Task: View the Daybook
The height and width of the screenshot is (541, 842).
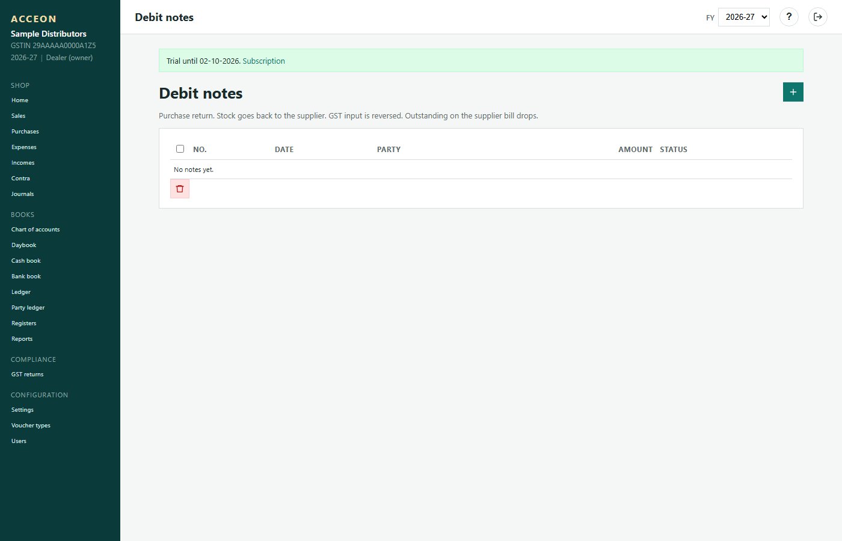Action: tap(24, 245)
